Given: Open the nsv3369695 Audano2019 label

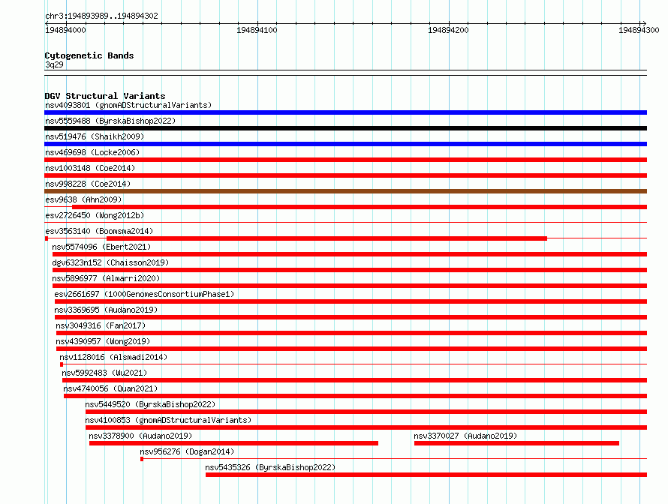Looking at the screenshot, I should coord(106,310).
